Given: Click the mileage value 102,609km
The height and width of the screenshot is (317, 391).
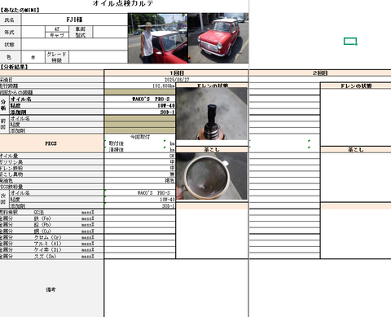Looking at the screenshot, I should pyautogui.click(x=164, y=86).
